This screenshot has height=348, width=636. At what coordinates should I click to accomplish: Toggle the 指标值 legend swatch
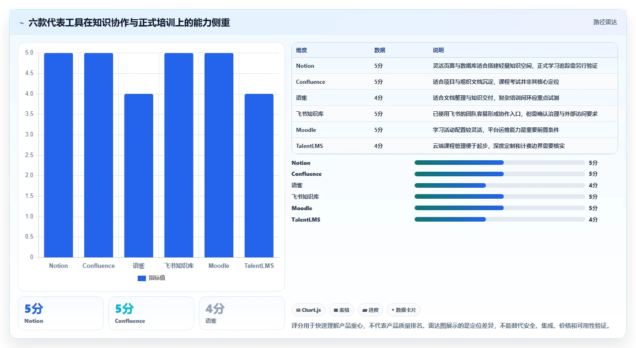pyautogui.click(x=142, y=278)
